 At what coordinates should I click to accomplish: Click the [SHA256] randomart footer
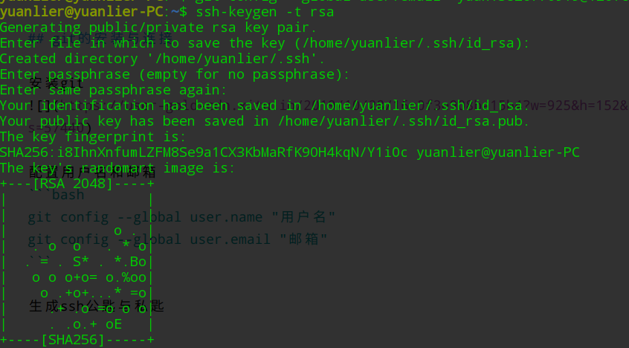point(73,340)
